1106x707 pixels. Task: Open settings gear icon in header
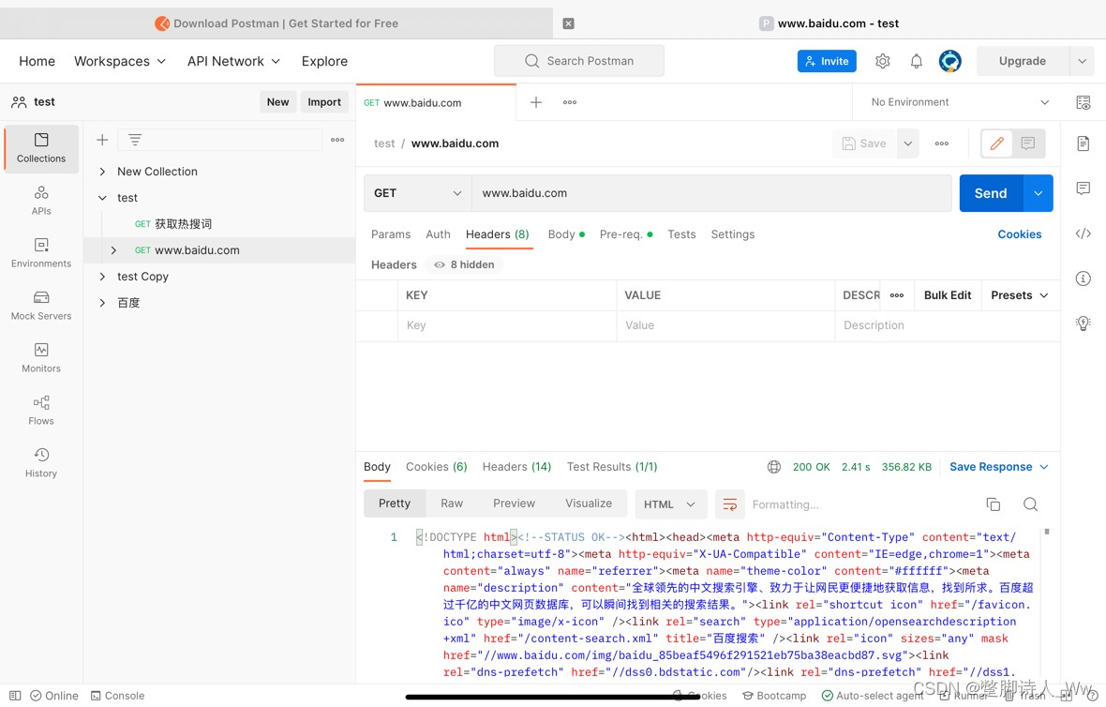click(x=882, y=61)
